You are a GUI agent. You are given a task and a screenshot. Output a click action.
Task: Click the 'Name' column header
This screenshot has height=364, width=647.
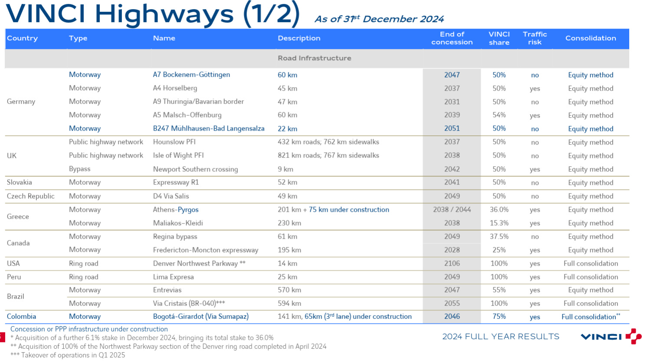[x=164, y=38]
